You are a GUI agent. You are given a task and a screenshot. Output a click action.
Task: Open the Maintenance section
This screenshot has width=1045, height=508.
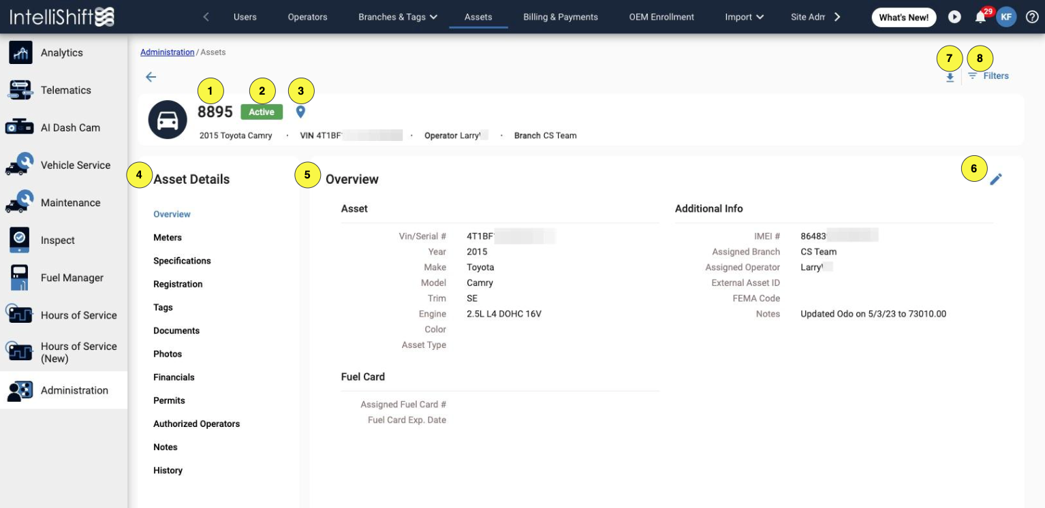pos(69,202)
